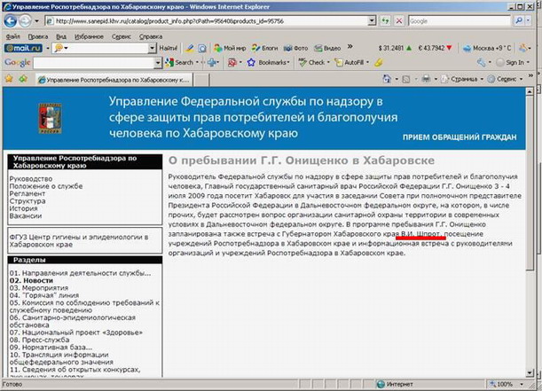This screenshot has height=391, width=542.
Task: Click the IE Back navigation button
Action: tap(12, 19)
